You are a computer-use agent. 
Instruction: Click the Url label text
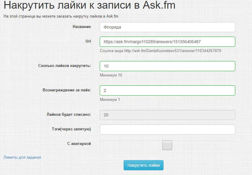click(x=88, y=41)
